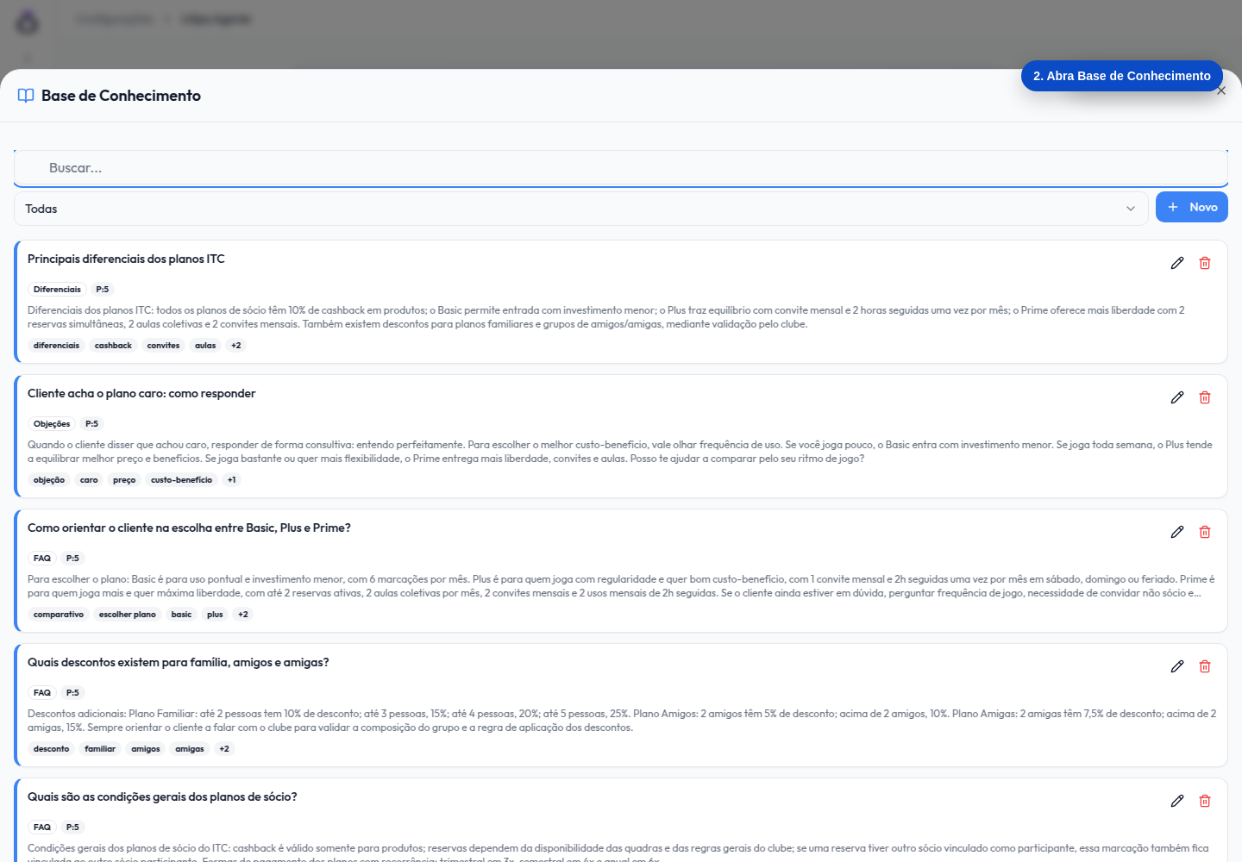
Task: Click the 'convites' tag
Action: click(x=163, y=346)
